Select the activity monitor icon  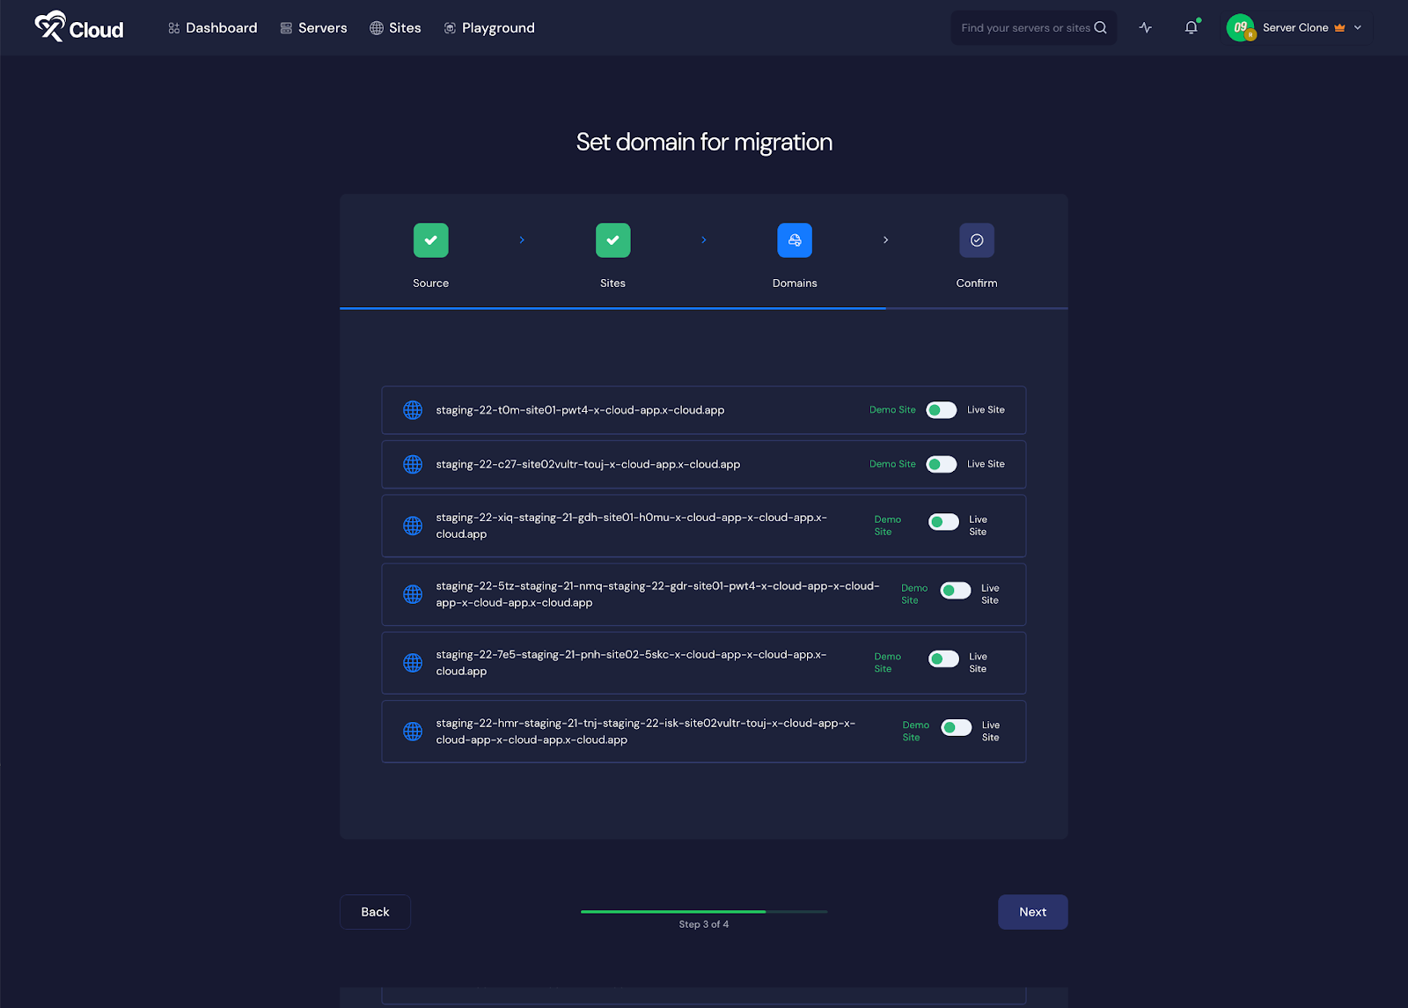pos(1145,27)
